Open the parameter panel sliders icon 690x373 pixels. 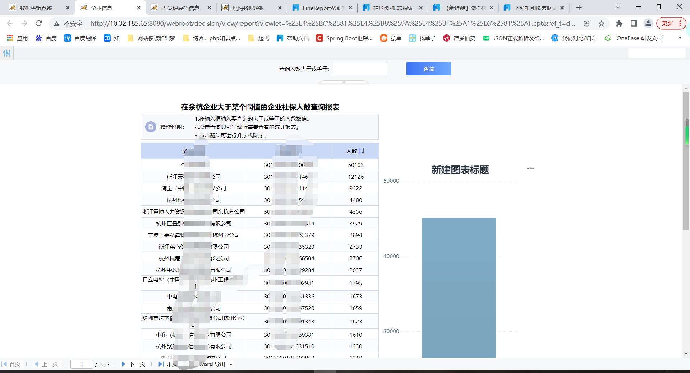pos(7,53)
